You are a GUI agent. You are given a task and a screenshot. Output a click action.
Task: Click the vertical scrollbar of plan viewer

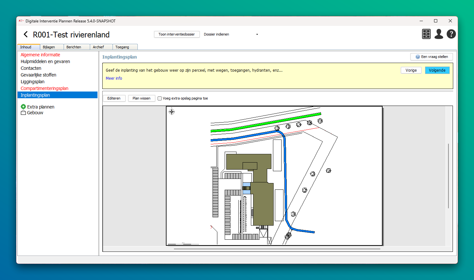point(448,176)
